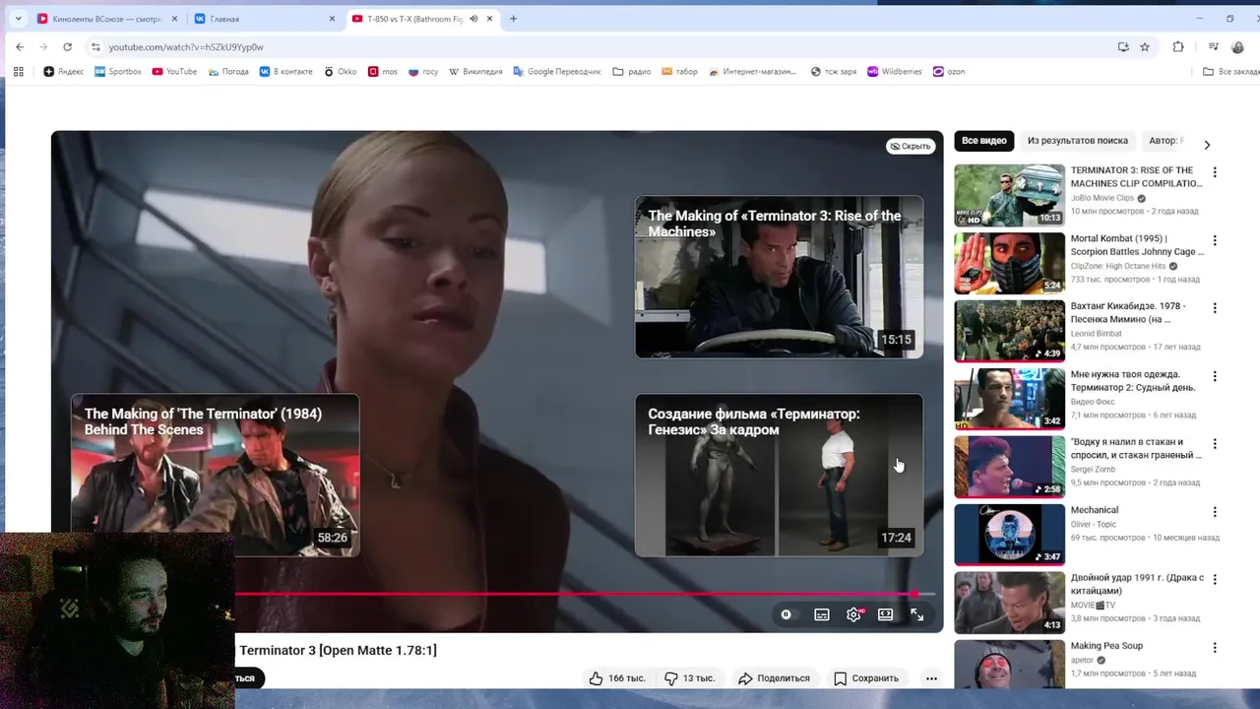Viewport: 1260px width, 709px height.
Task: Open the Making Pea Soup video title
Action: (1106, 646)
